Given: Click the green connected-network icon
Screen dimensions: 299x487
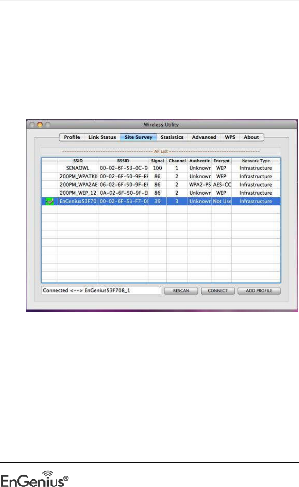Looking at the screenshot, I should point(50,201).
